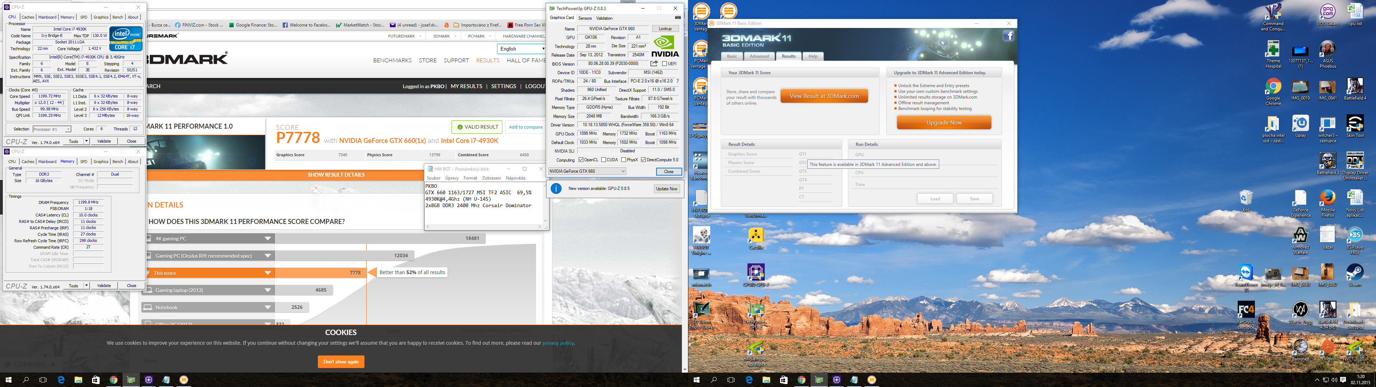Click the SHOW RESULT DETAILS bar

click(x=336, y=175)
